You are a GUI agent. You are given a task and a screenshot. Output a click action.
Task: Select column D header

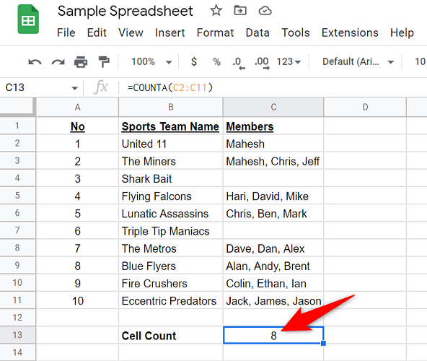click(x=365, y=107)
